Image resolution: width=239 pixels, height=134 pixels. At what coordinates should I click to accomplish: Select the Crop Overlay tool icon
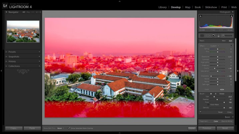pos(202,35)
